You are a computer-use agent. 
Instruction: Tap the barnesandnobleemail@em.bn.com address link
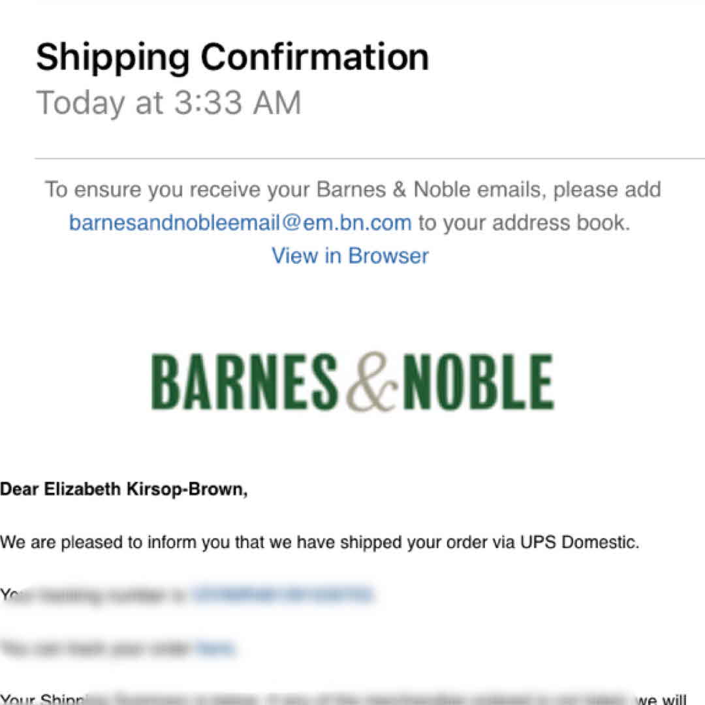click(240, 223)
